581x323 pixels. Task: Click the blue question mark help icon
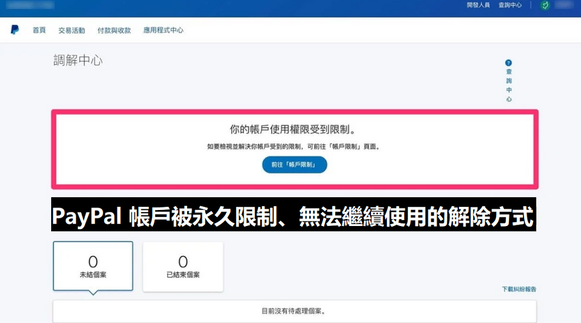(x=508, y=63)
